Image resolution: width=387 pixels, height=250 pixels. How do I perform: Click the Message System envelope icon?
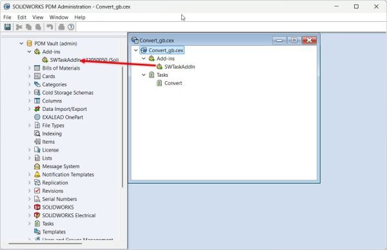pos(37,166)
